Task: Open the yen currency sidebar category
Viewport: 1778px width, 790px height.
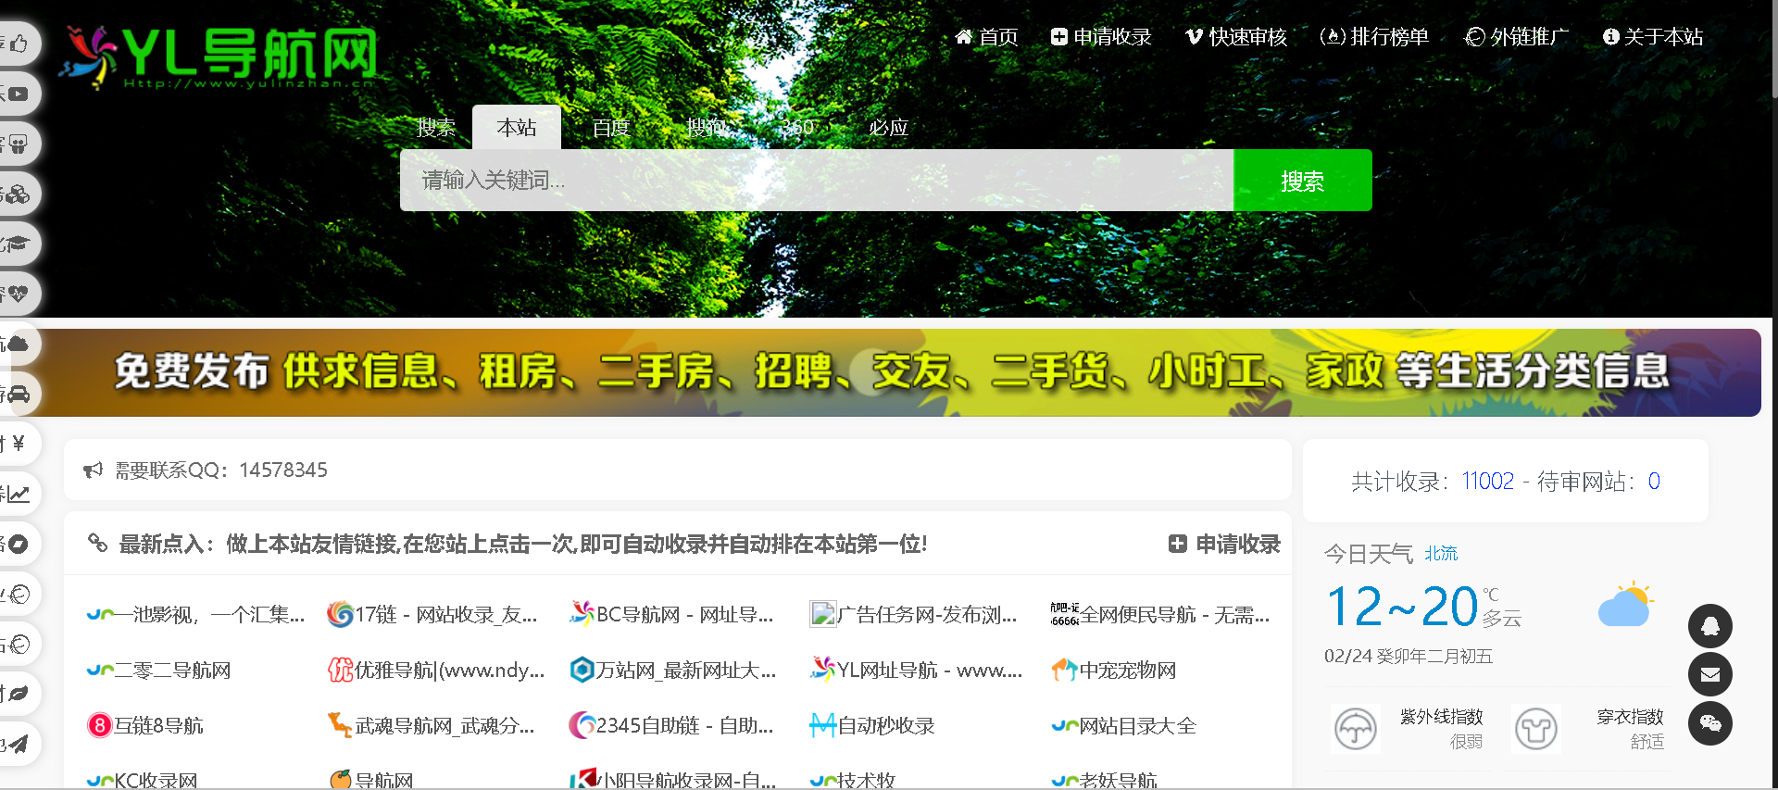Action: tap(19, 444)
